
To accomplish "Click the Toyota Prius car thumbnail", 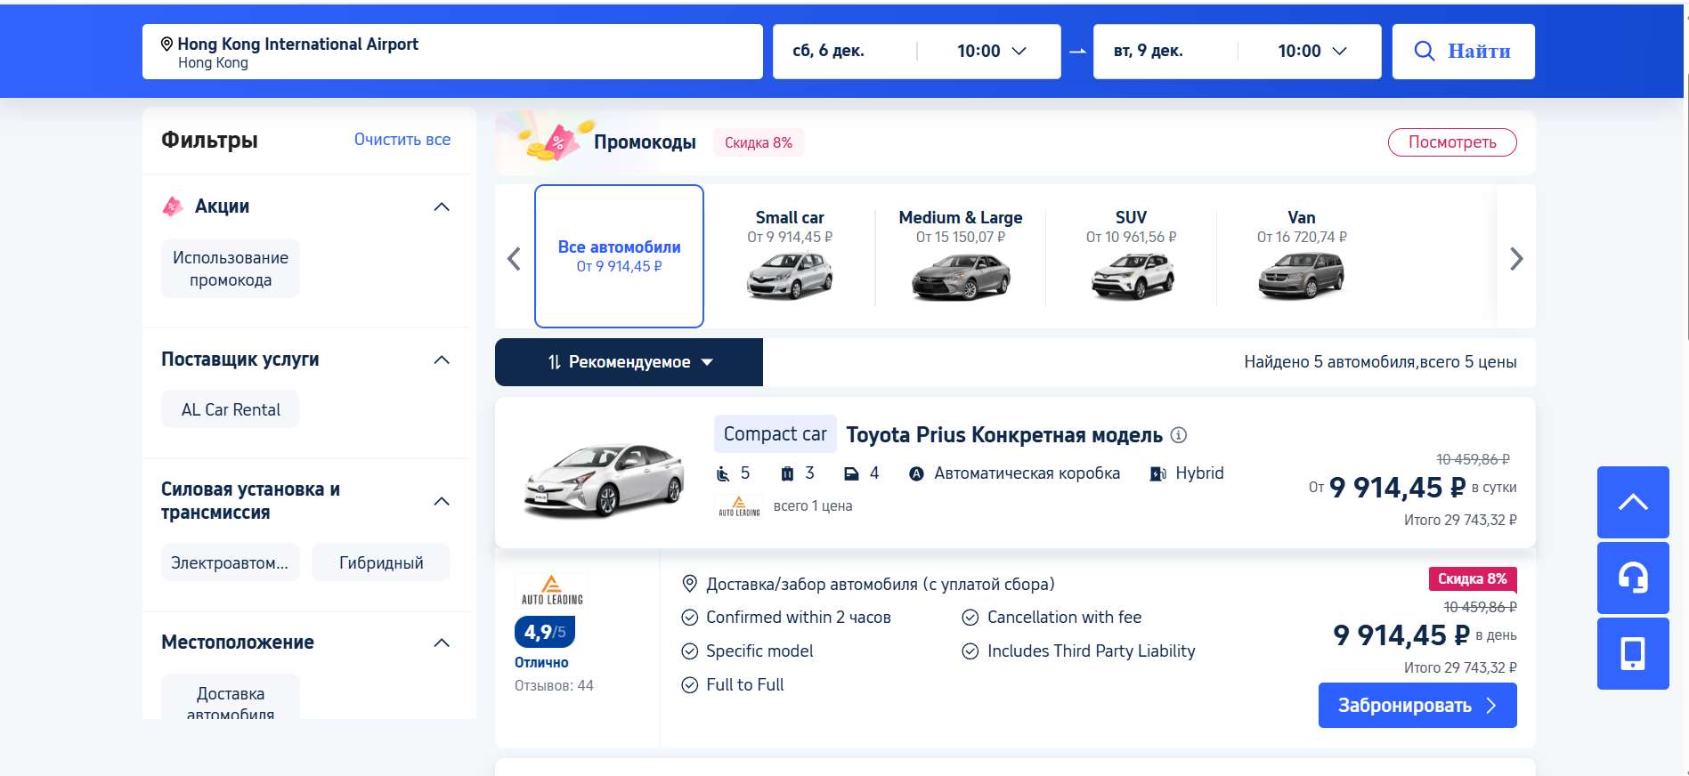I will [x=604, y=481].
